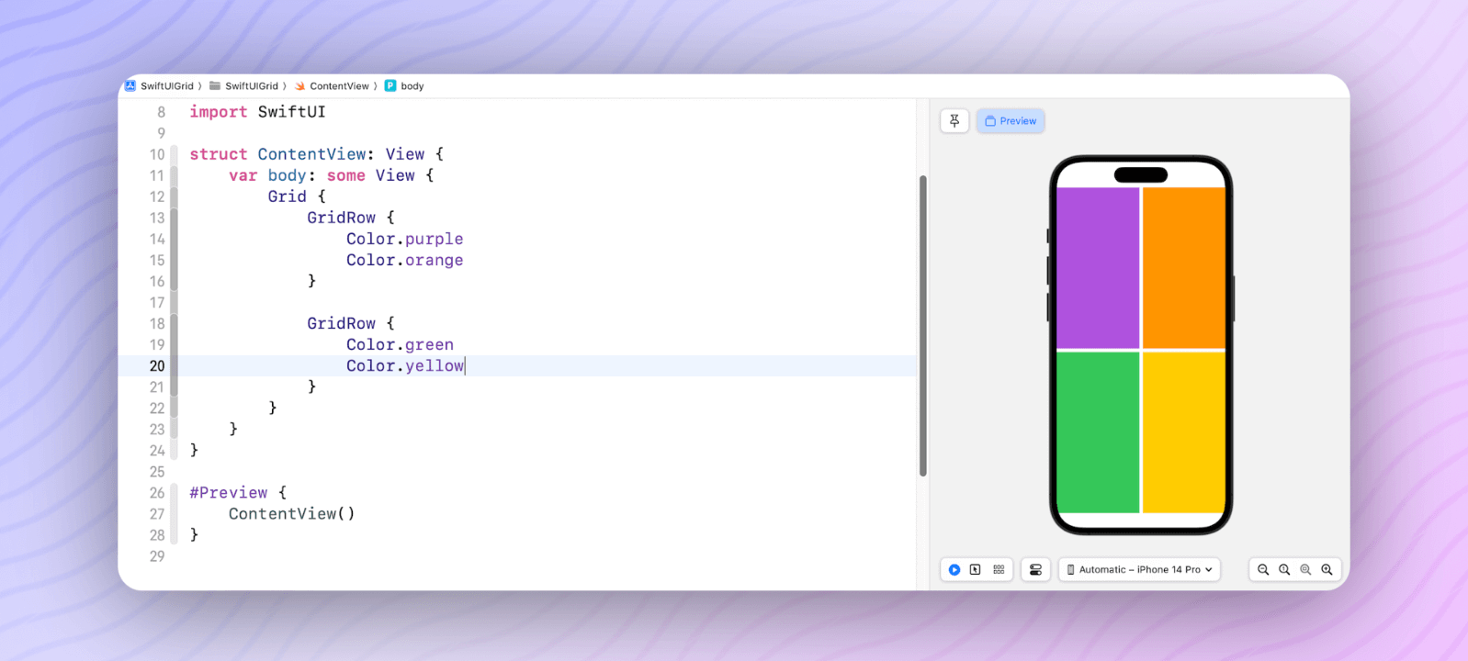
Task: Select body symbol in jump bar
Action: point(412,86)
